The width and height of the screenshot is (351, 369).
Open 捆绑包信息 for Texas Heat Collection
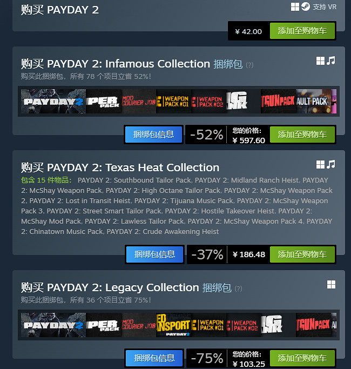pos(155,254)
